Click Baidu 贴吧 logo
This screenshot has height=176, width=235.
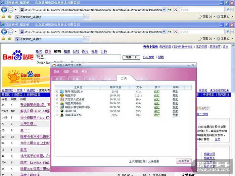coord(18,55)
